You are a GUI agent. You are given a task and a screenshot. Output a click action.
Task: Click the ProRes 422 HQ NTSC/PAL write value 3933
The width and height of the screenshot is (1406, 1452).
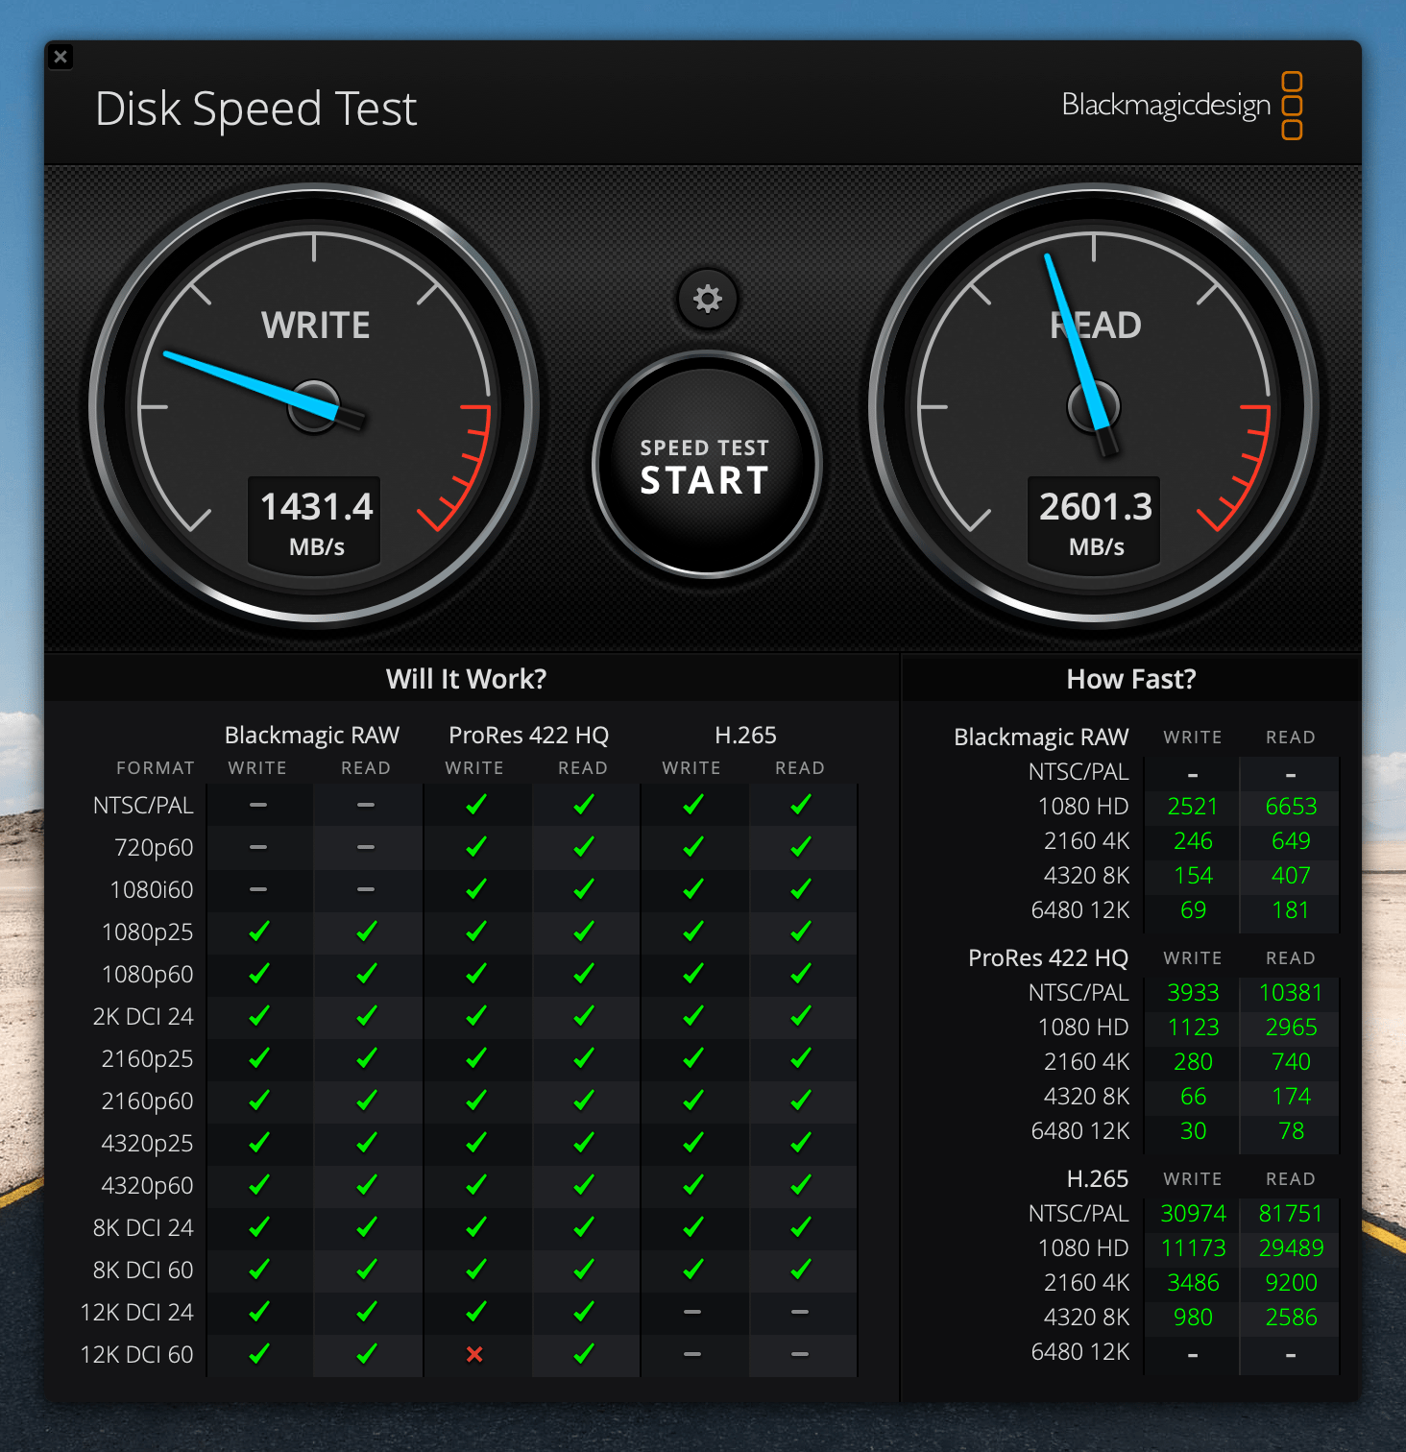click(1193, 993)
